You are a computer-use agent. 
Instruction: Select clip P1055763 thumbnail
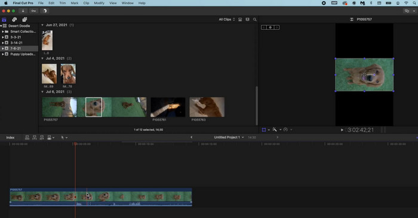[207, 107]
